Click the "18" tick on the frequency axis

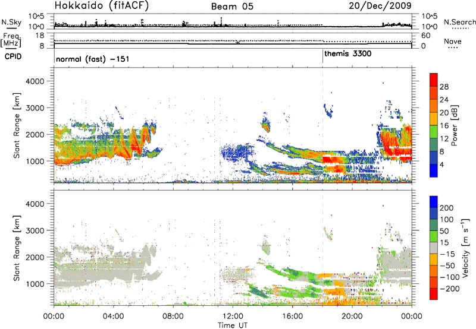click(40, 36)
